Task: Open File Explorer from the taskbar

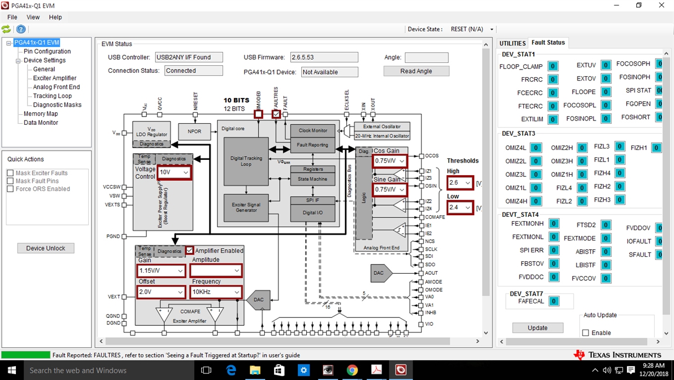Action: tap(255, 370)
